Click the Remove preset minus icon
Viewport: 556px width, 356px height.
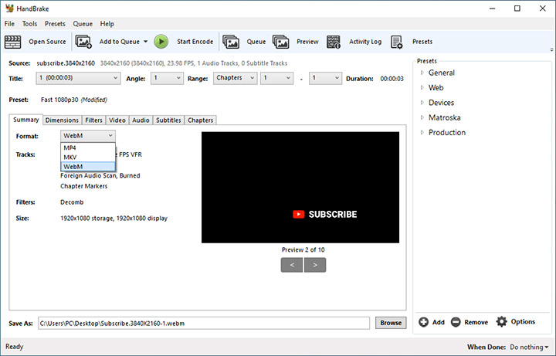click(x=456, y=322)
